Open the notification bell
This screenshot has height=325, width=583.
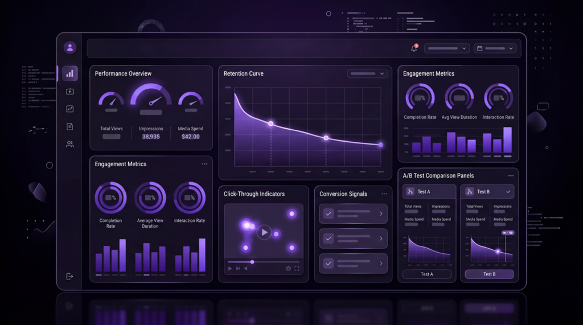pyautogui.click(x=414, y=48)
